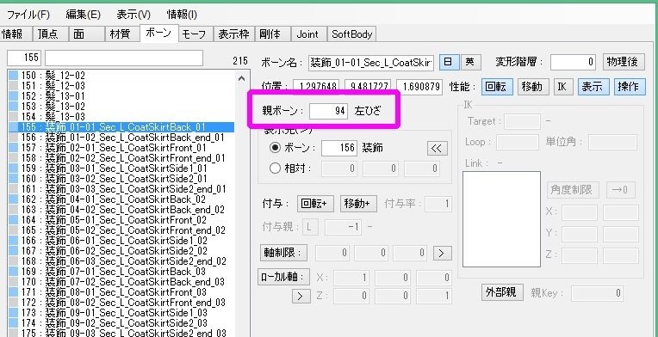Switch to the 頂点 tab
The width and height of the screenshot is (658, 337).
pos(49,34)
